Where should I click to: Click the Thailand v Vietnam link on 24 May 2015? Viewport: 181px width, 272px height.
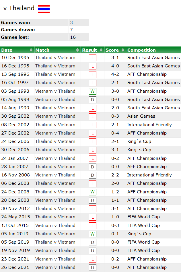(x=55, y=217)
